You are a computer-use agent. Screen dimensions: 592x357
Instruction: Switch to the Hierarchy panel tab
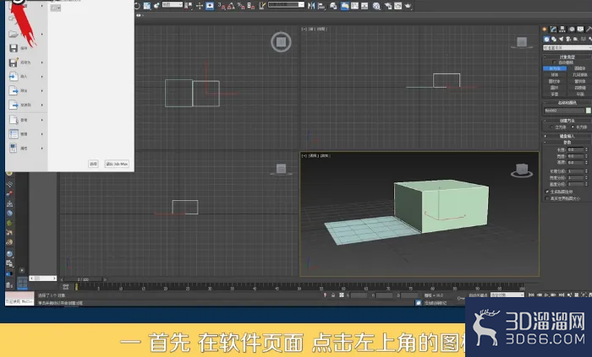[x=562, y=29]
